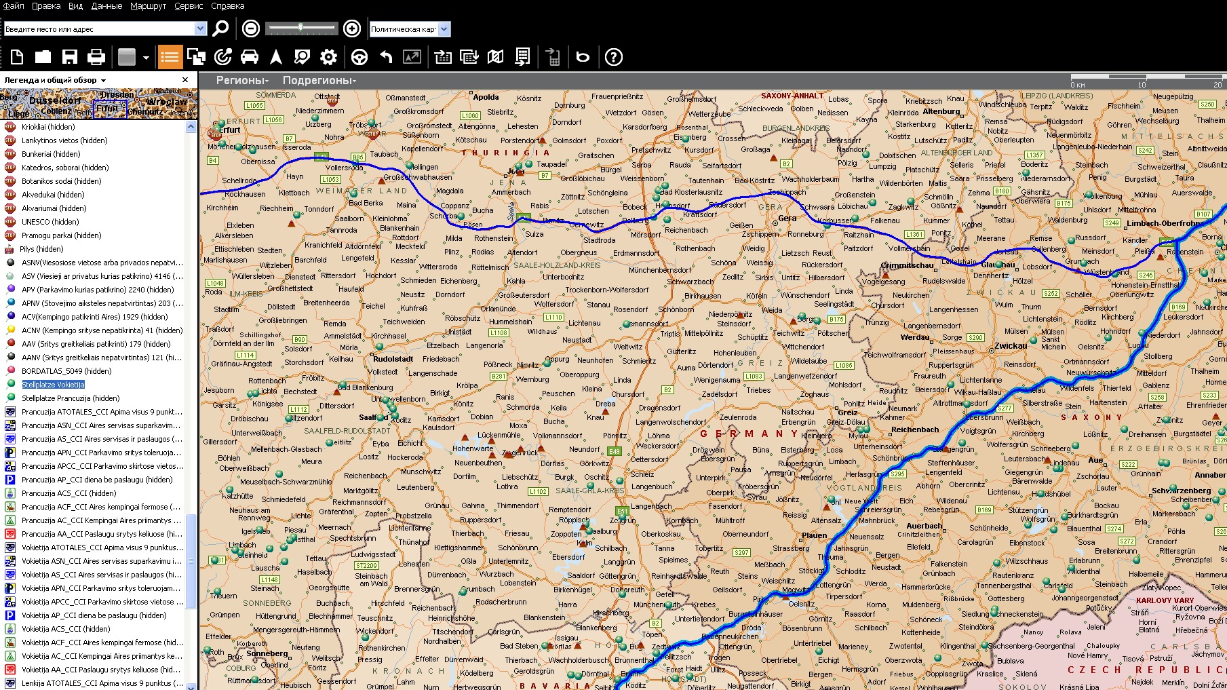Open the import data wizard icon

[443, 57]
